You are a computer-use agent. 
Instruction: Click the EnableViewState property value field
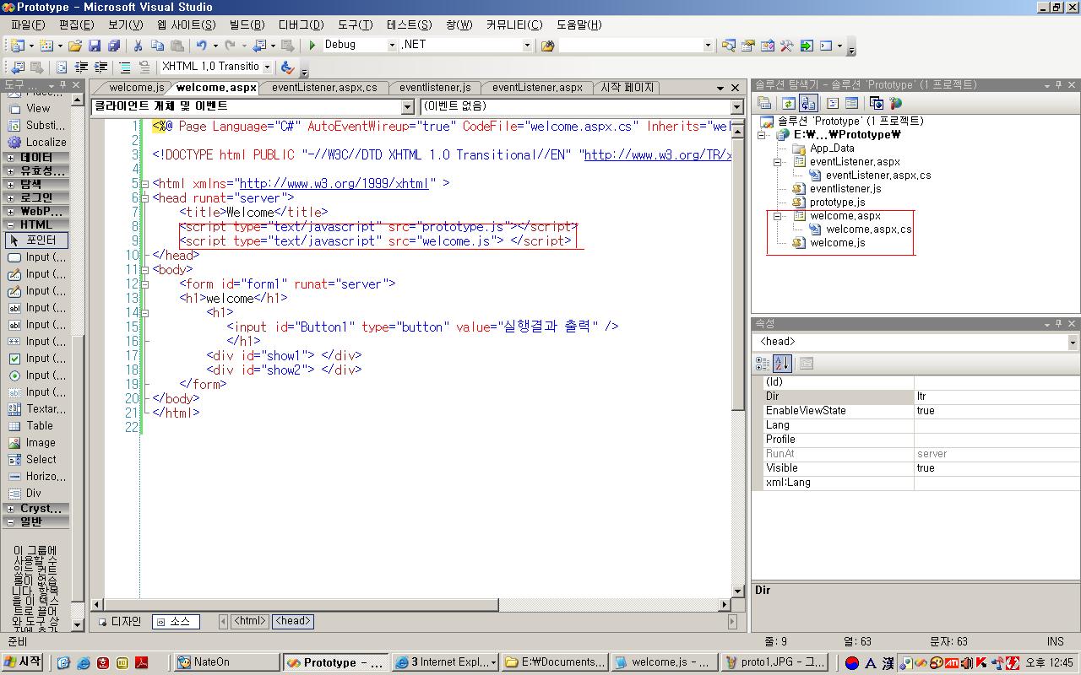click(996, 411)
